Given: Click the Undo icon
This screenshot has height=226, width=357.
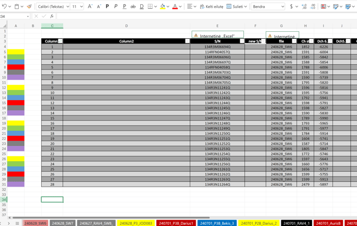Looking at the screenshot, I should 4,6.
